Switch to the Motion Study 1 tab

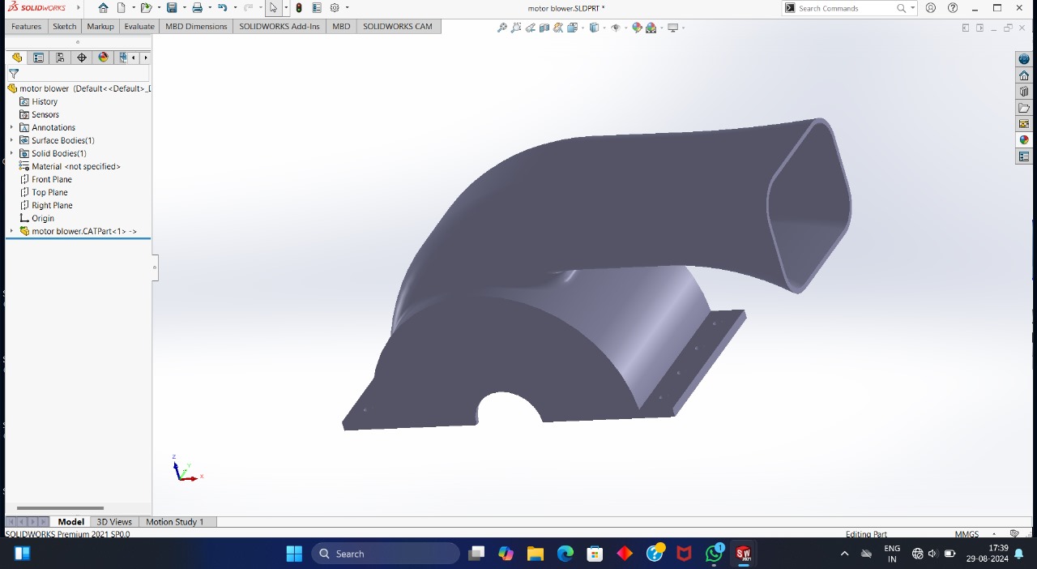tap(175, 522)
